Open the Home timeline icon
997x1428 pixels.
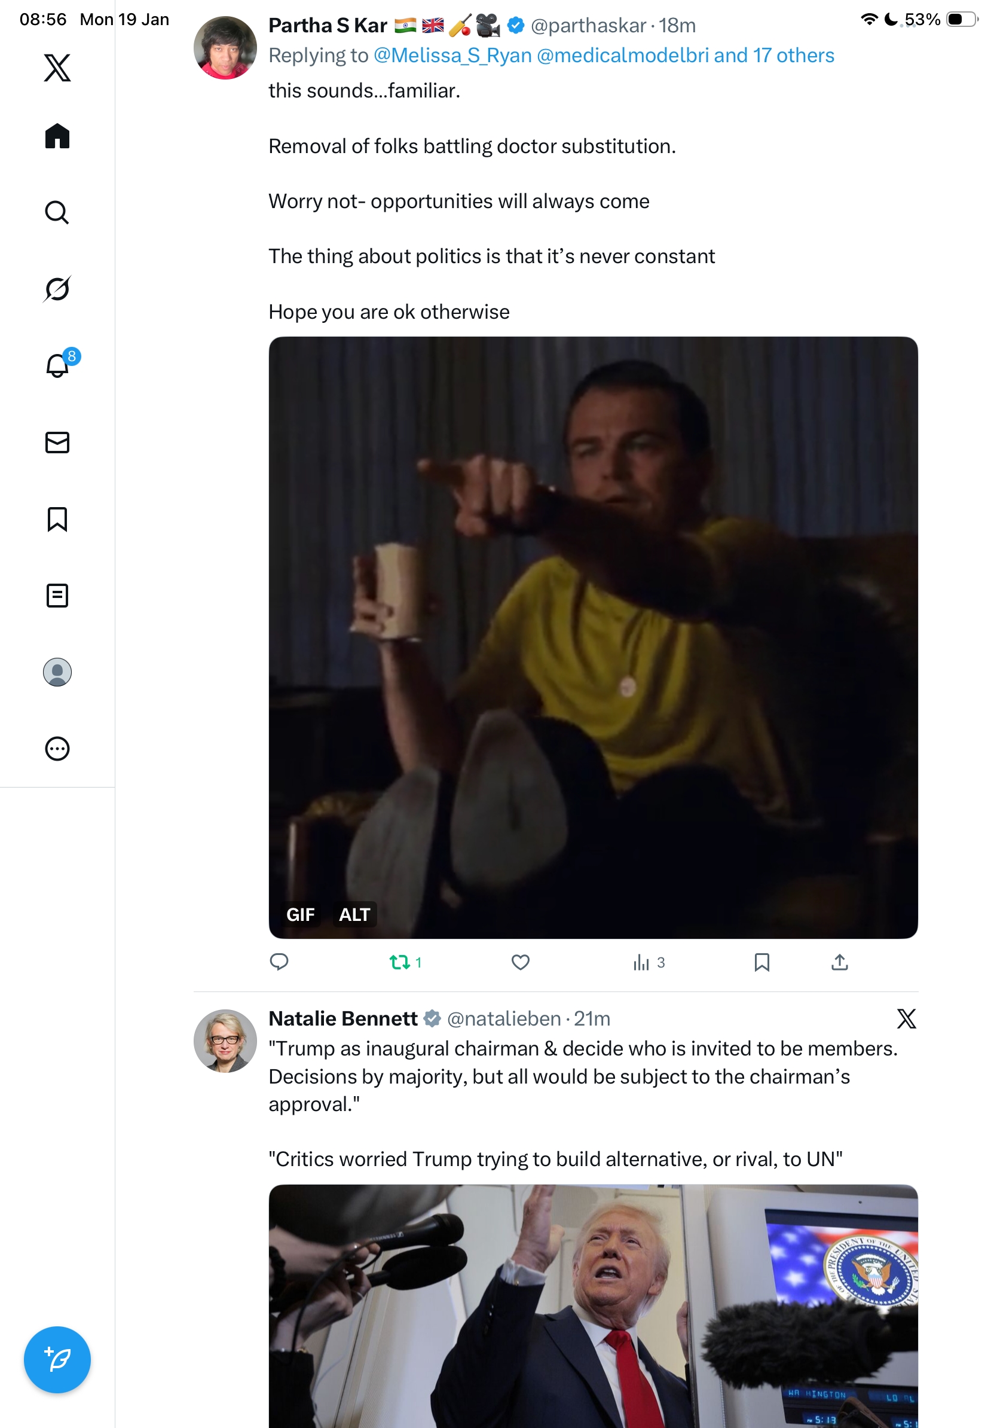point(57,136)
